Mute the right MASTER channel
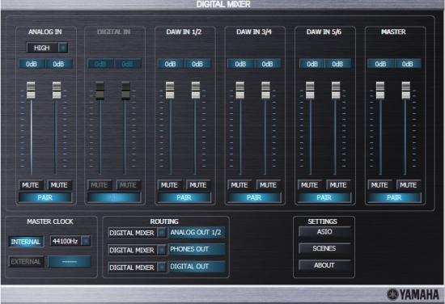 point(409,185)
